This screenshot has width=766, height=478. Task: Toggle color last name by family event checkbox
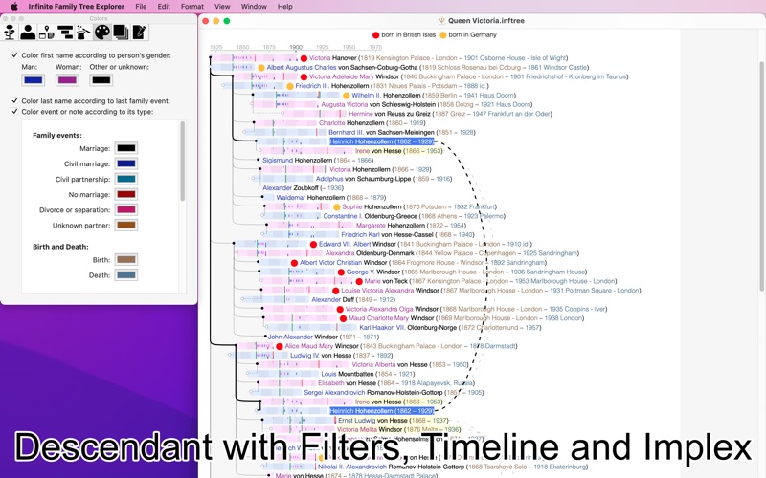(14, 100)
